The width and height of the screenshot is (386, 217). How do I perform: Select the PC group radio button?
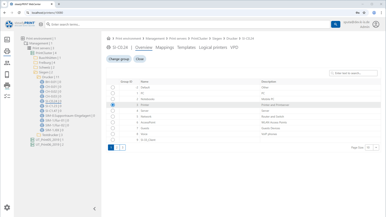[x=113, y=93]
